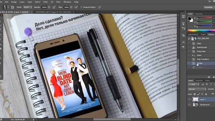
Task: Set history brush source beside Paint Bucket
Action: click(x=189, y=47)
